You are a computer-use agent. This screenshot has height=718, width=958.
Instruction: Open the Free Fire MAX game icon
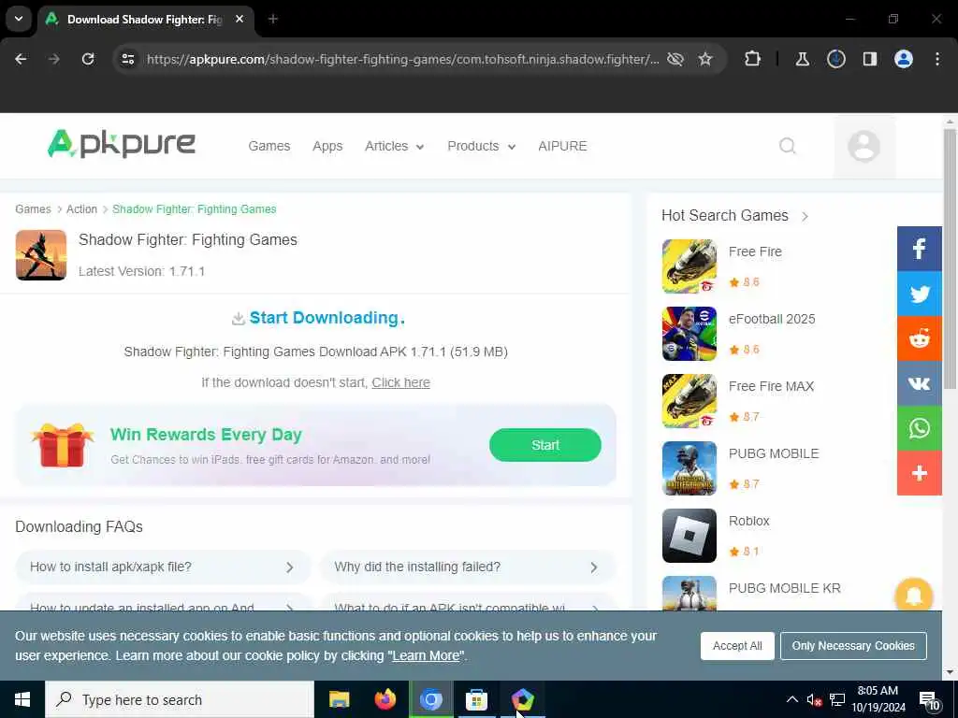pos(689,400)
